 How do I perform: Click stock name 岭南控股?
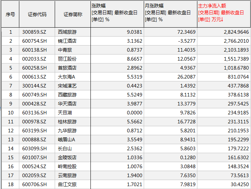pos(67,166)
